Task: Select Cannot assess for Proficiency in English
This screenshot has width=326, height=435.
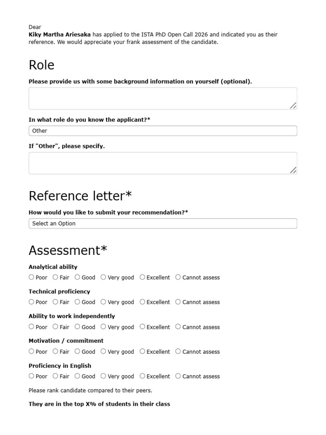Action: tap(178, 376)
